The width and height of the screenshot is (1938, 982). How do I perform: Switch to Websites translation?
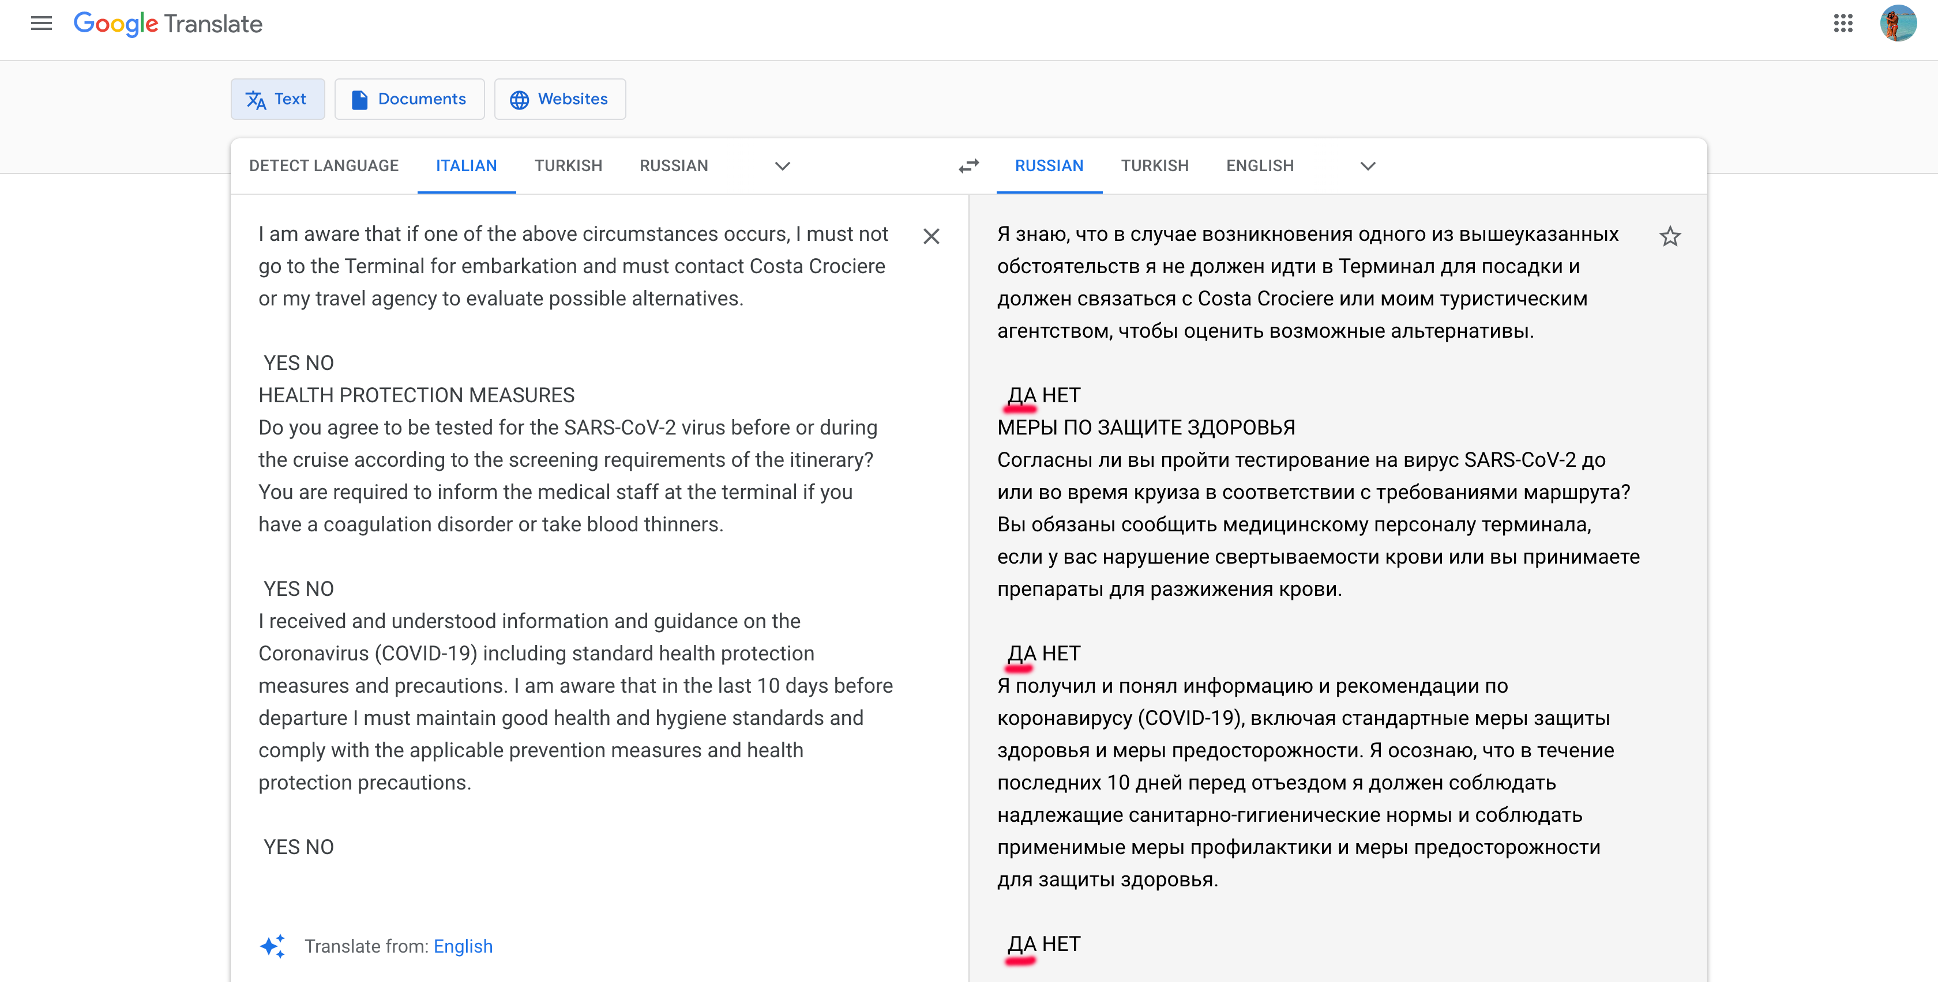[559, 99]
